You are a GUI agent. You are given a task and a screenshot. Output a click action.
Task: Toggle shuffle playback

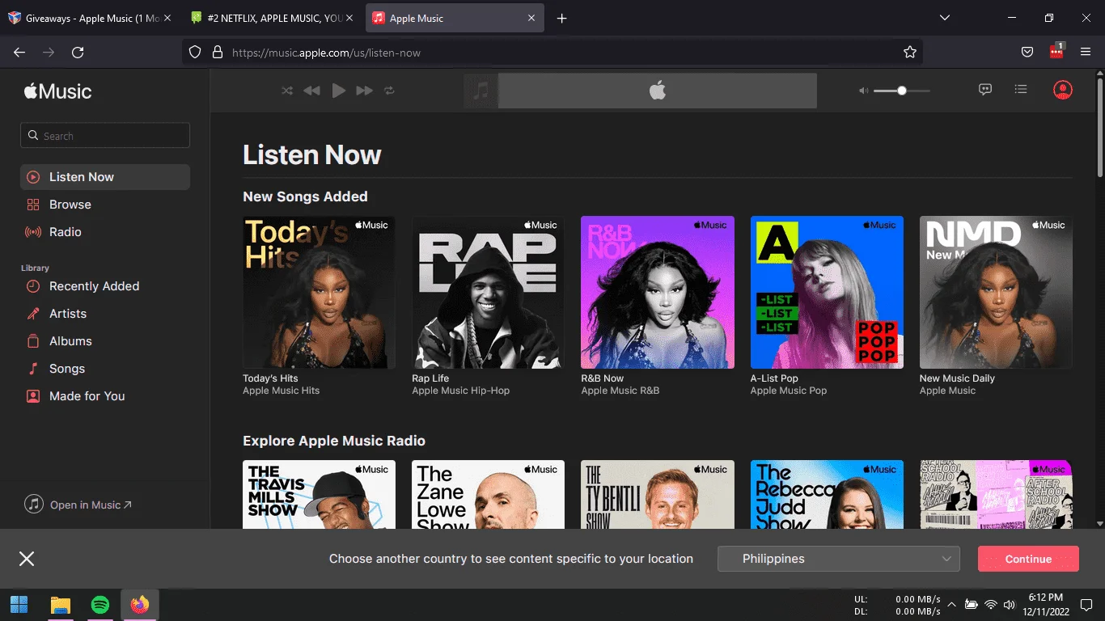[x=287, y=91]
